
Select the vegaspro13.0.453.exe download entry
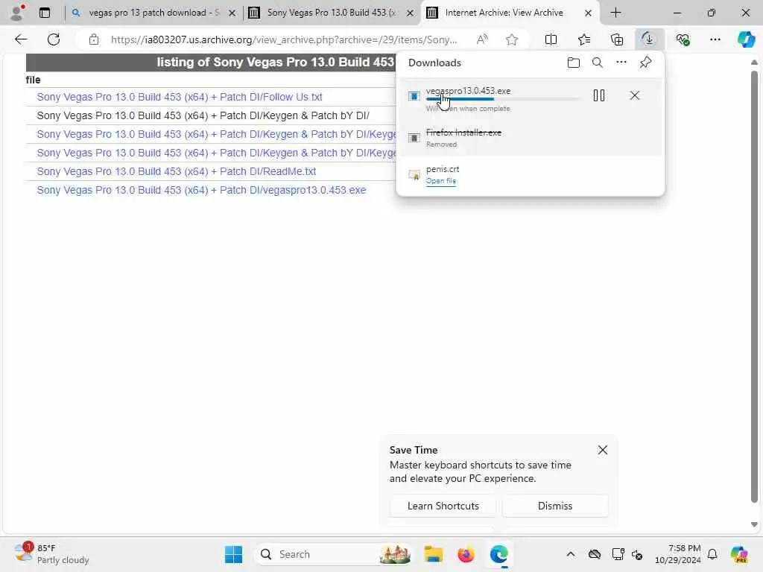click(x=530, y=99)
